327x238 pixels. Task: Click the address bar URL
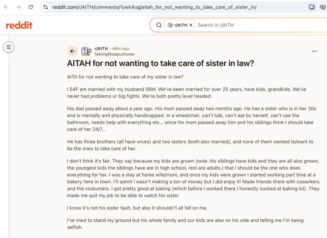point(154,7)
